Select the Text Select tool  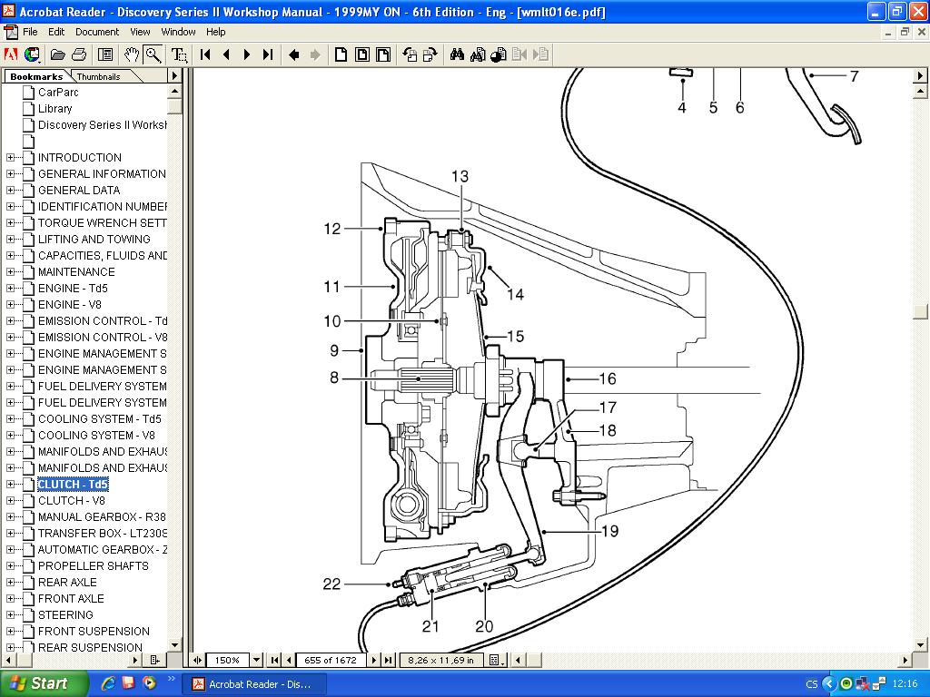(179, 54)
